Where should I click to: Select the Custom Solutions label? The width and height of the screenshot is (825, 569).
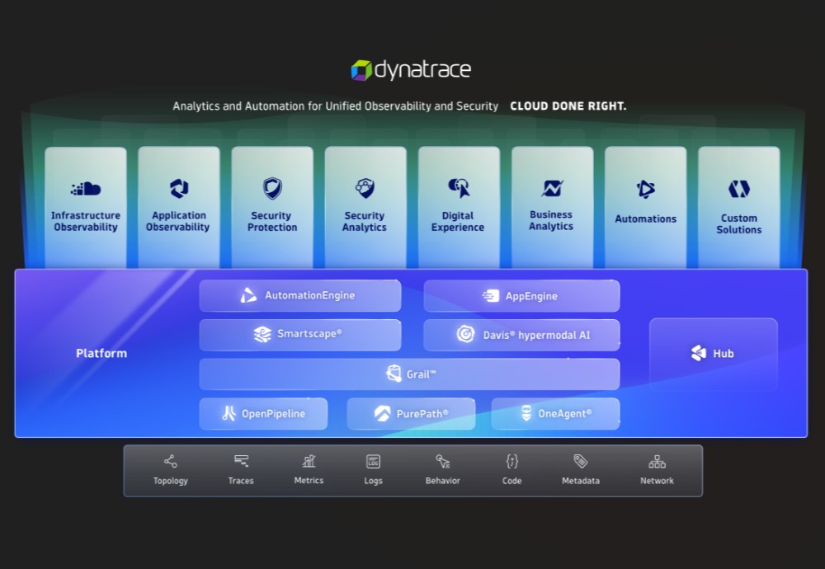(738, 224)
